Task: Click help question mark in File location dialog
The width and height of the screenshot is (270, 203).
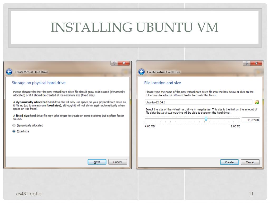Action: click(x=247, y=63)
